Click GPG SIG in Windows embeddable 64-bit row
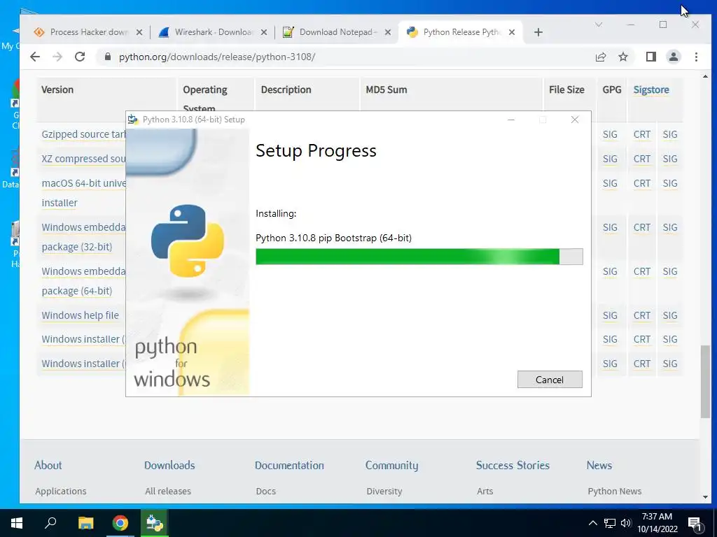The height and width of the screenshot is (537, 717). (x=610, y=271)
